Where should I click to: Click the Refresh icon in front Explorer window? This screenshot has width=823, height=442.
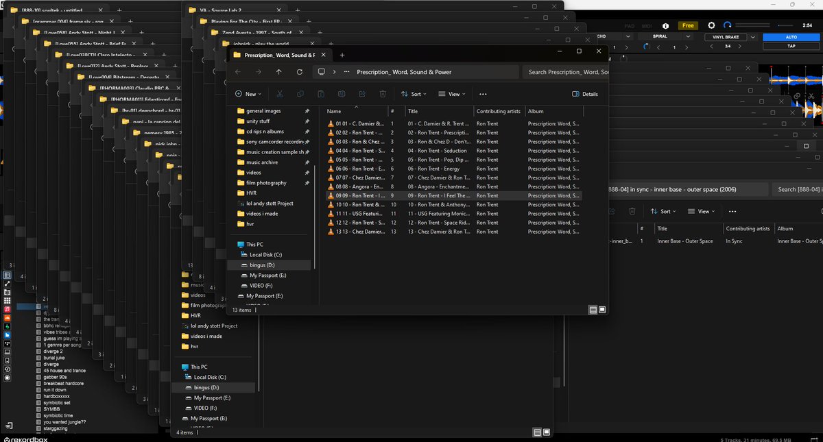pos(300,72)
